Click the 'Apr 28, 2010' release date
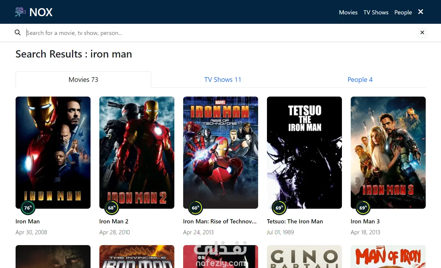Image resolution: width=441 pixels, height=268 pixels. pos(115,232)
